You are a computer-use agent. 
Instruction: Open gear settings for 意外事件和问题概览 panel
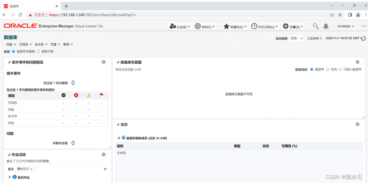(104, 62)
